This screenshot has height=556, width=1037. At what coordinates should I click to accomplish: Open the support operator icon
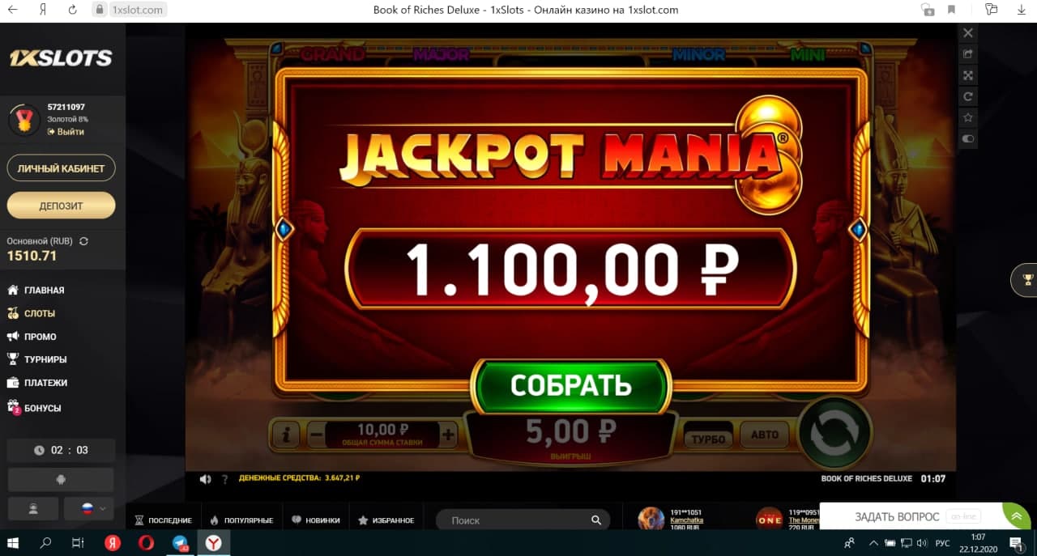pyautogui.click(x=33, y=508)
